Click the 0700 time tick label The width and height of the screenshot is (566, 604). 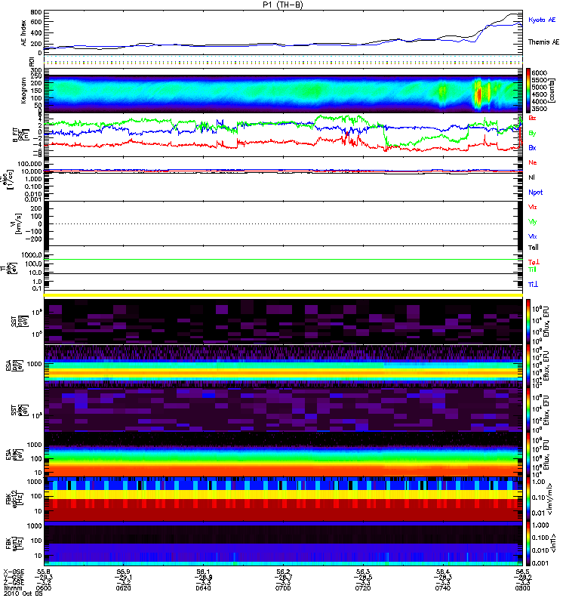point(283,588)
